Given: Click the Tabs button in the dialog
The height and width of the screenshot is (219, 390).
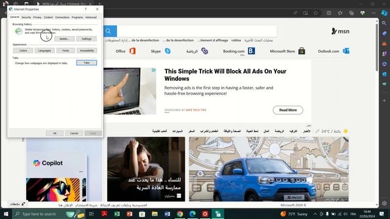Looking at the screenshot, I should point(87,63).
